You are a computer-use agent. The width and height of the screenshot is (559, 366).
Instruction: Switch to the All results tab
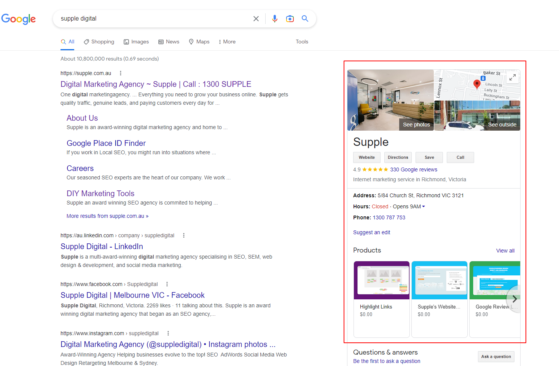coord(68,42)
